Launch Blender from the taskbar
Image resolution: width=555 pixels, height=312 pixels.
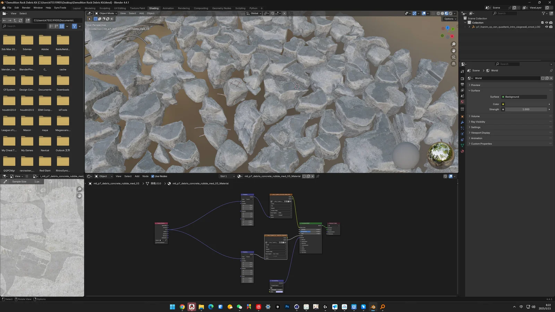(x=372, y=307)
